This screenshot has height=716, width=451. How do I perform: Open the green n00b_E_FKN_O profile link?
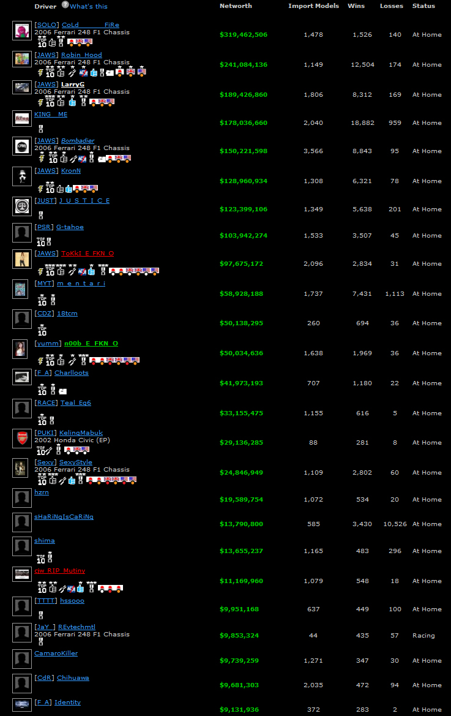point(91,344)
